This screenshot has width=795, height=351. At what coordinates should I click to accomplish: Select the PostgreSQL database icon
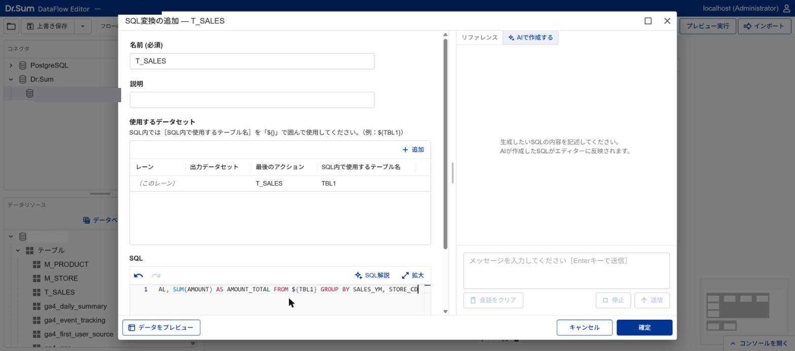22,65
